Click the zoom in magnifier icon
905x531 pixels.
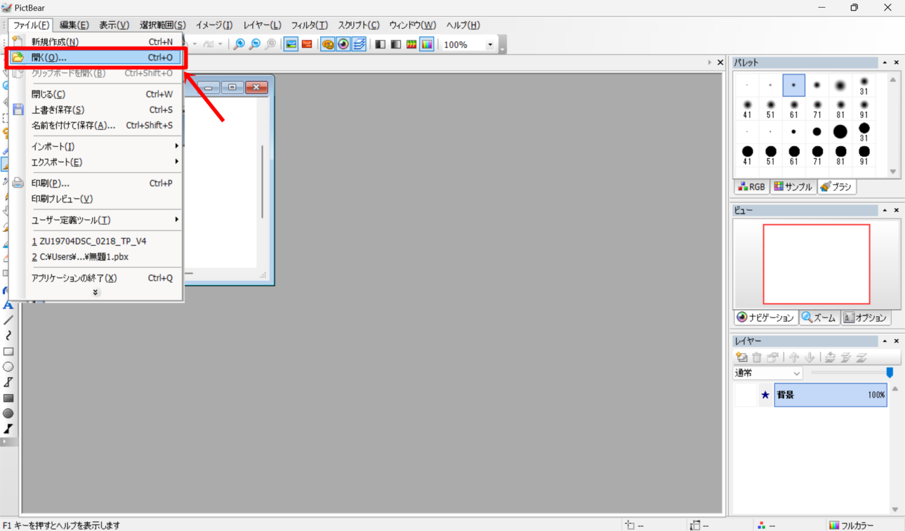point(239,44)
